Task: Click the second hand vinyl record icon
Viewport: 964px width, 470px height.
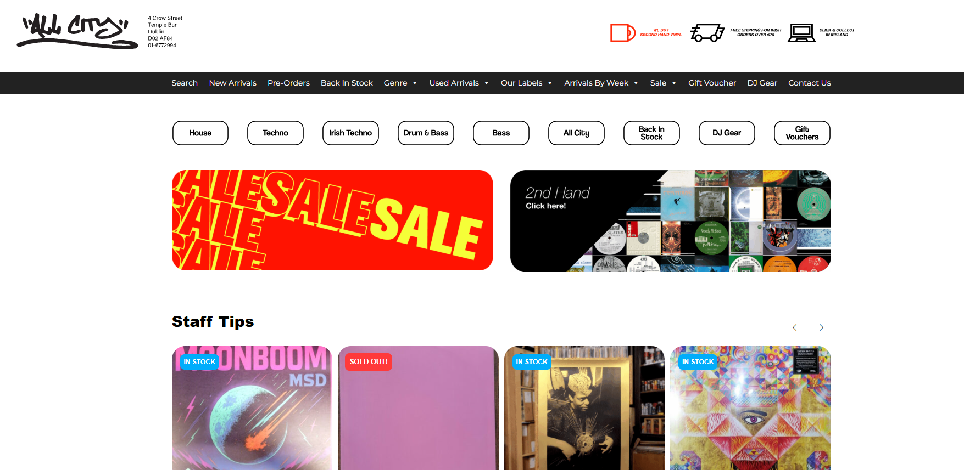Action: pyautogui.click(x=623, y=33)
